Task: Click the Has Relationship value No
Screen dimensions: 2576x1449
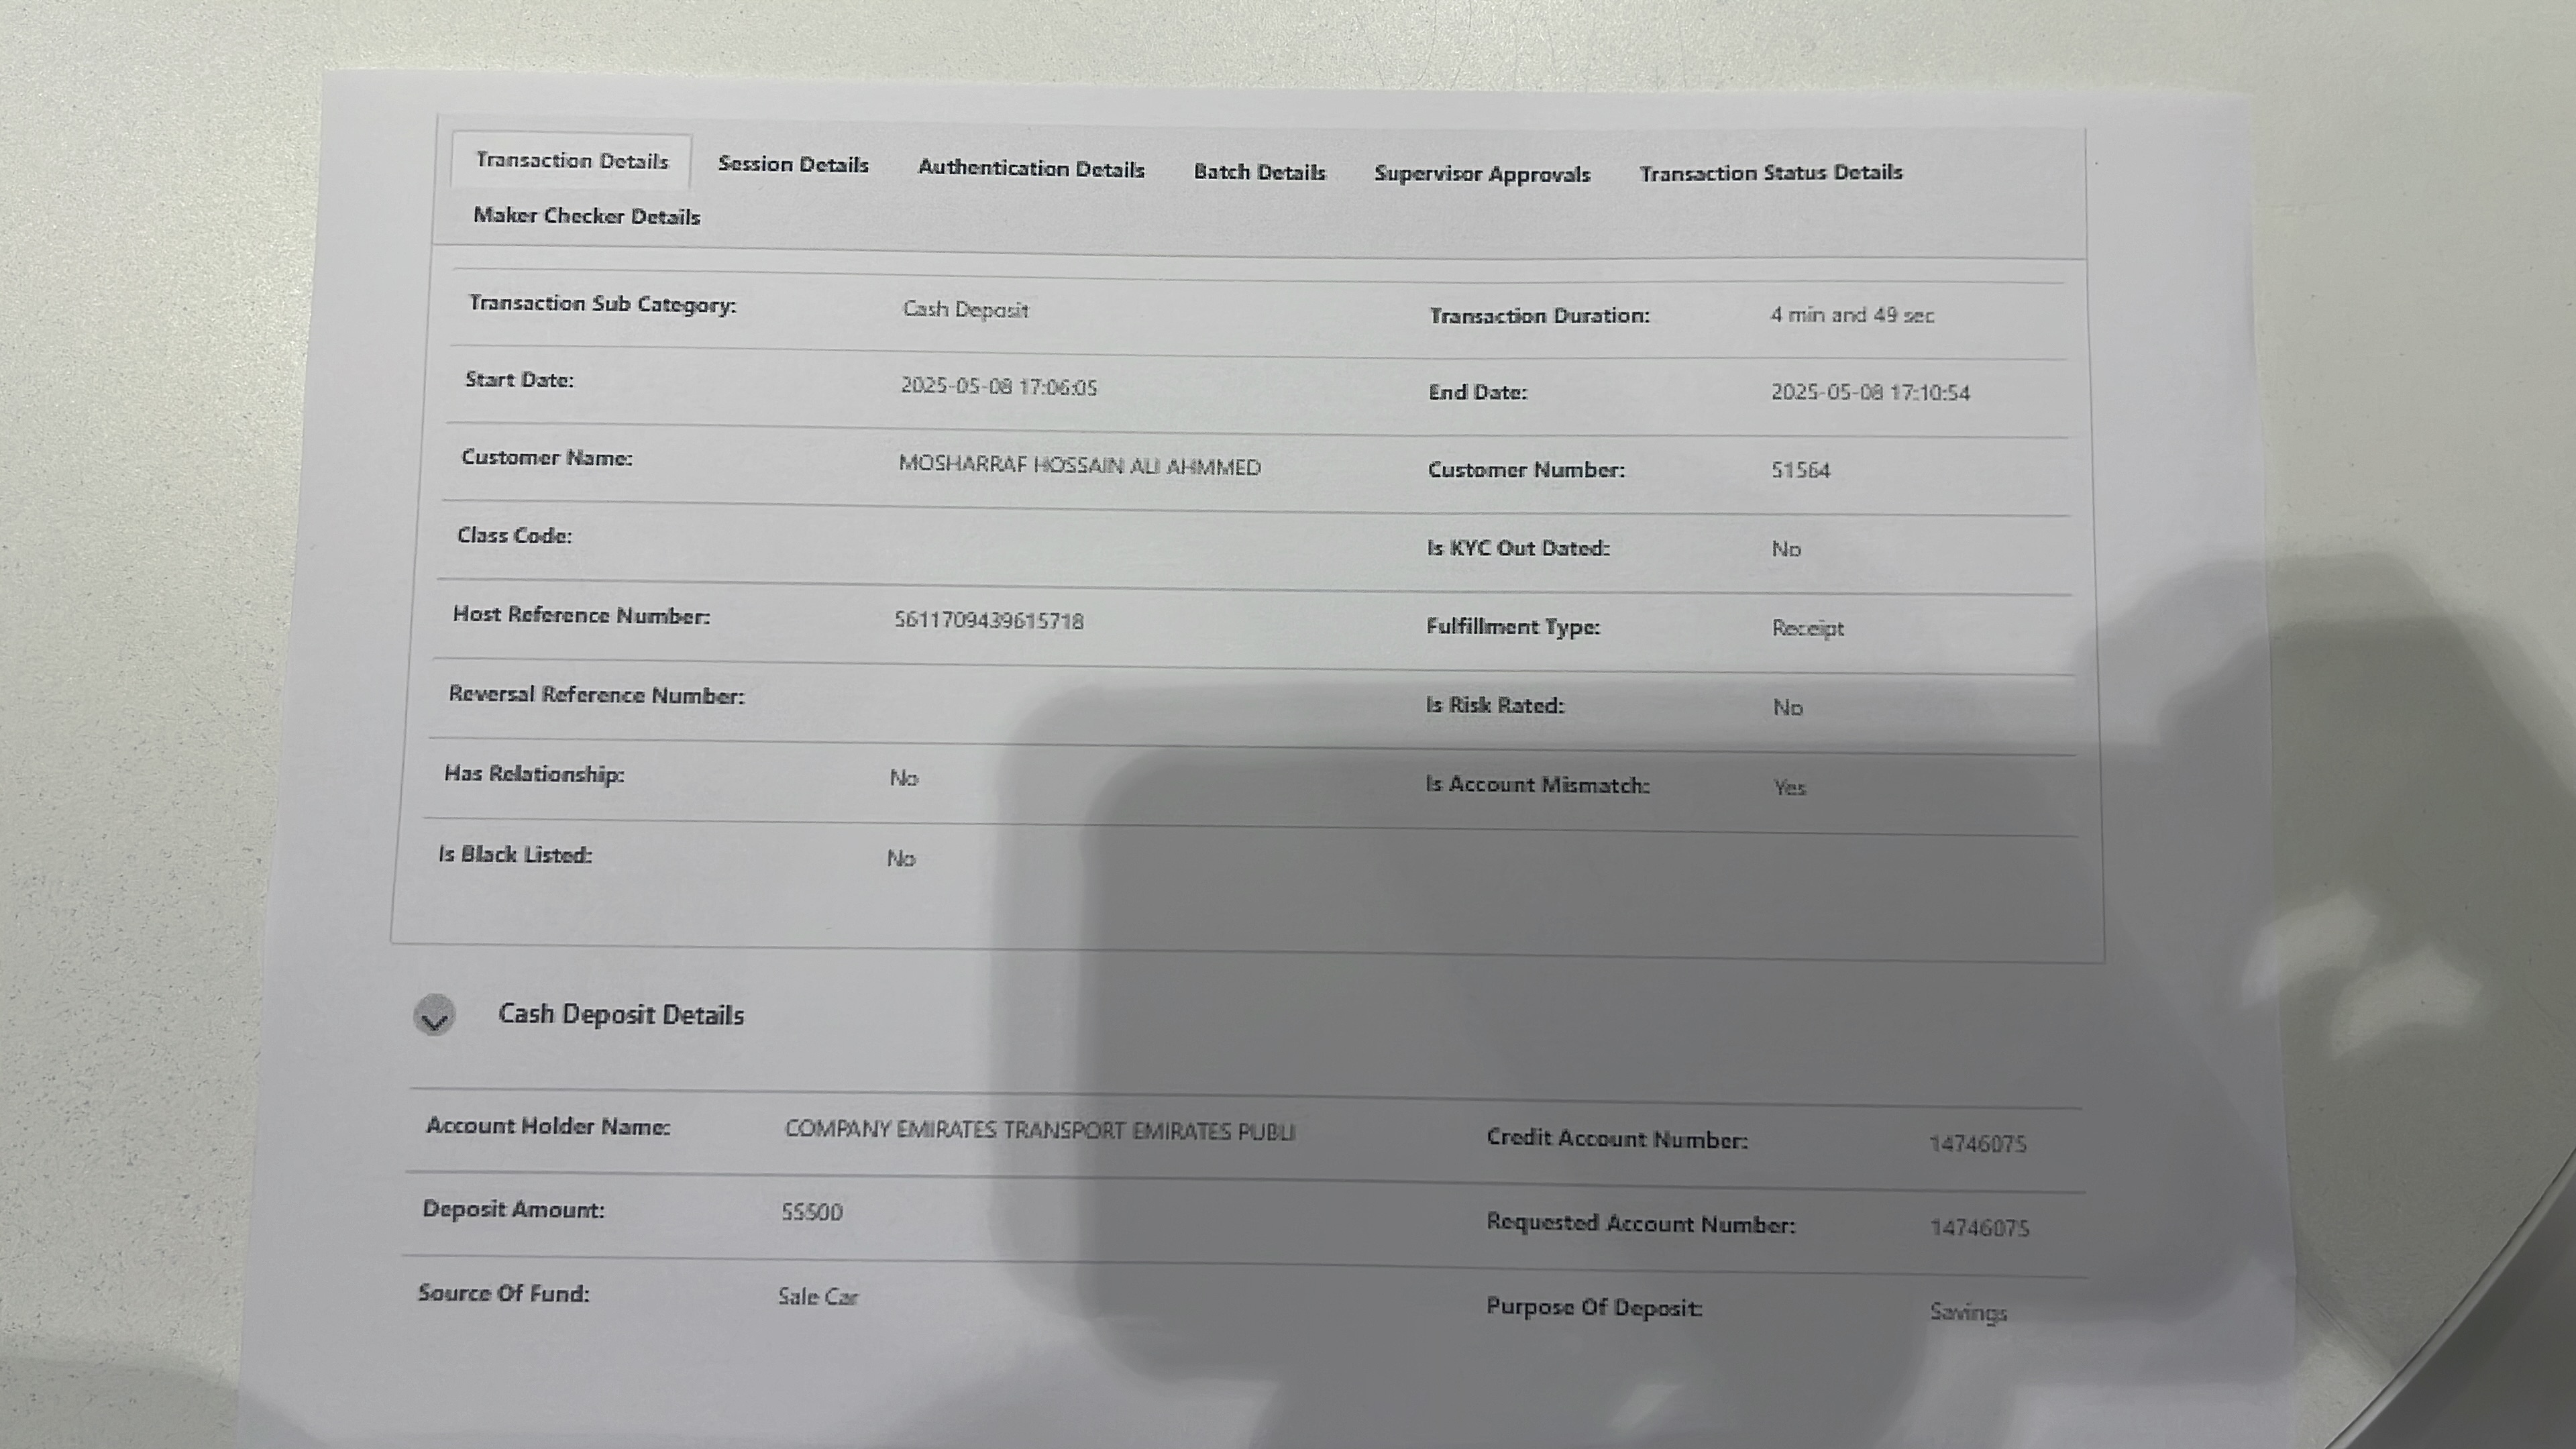Action: [x=903, y=778]
